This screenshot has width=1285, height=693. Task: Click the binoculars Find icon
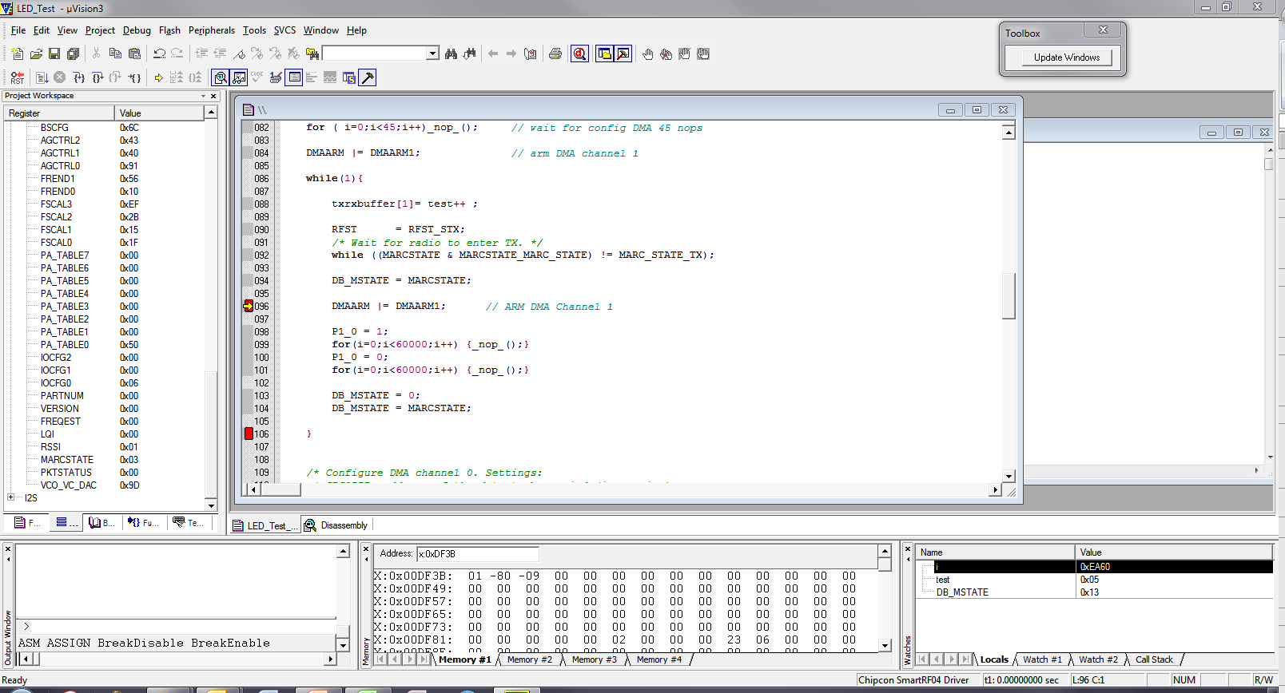(x=452, y=53)
